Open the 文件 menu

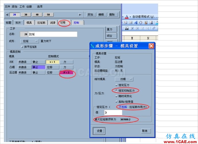click(x=7, y=7)
